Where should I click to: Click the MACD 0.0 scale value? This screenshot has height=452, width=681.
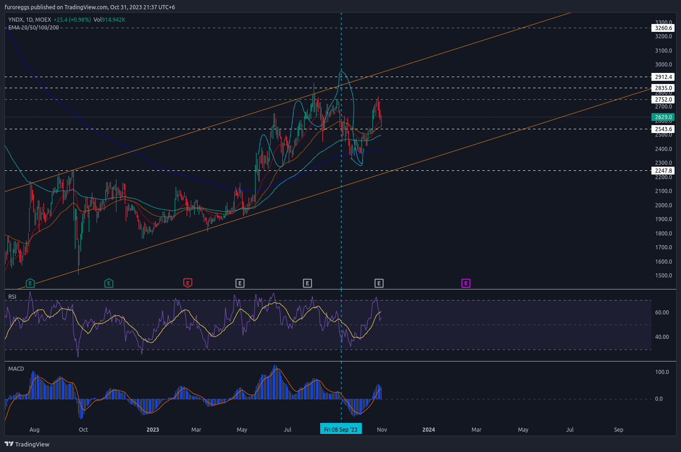coord(659,399)
